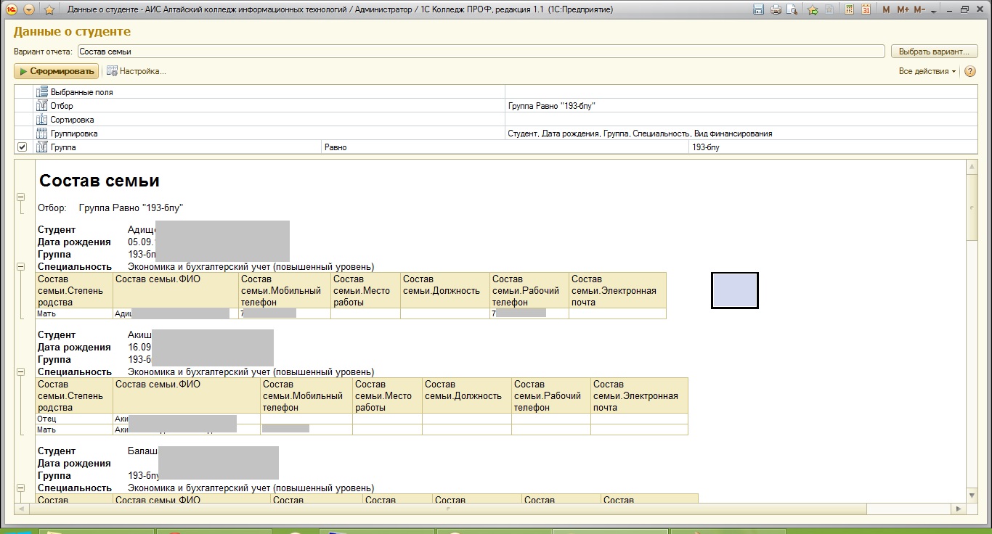Screen dimensions: 992x534
Task: Open small dropdown arrow after M- button
Action: pyautogui.click(x=933, y=10)
